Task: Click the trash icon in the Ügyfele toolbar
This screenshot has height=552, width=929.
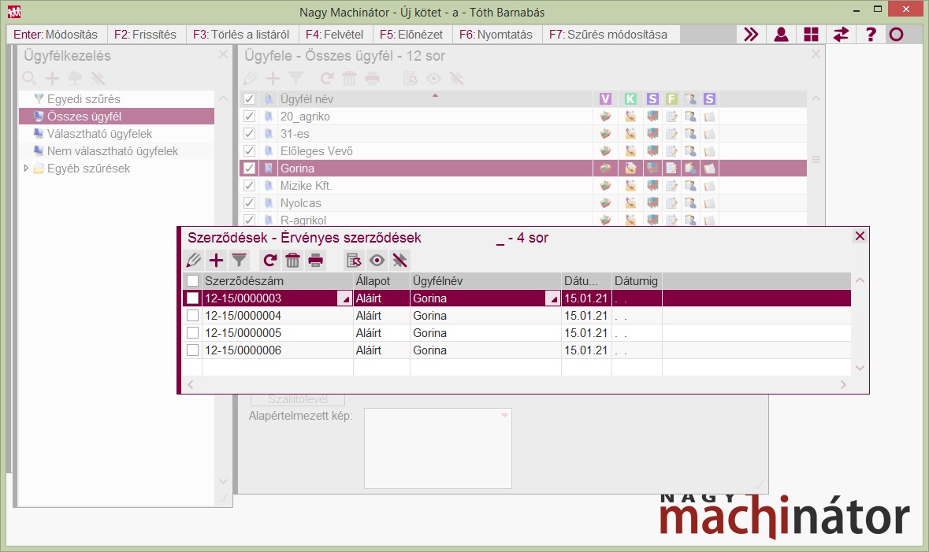Action: (350, 78)
